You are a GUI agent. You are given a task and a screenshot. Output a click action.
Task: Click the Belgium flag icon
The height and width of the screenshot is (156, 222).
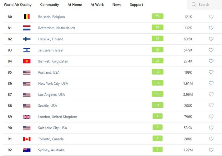(x=27, y=17)
